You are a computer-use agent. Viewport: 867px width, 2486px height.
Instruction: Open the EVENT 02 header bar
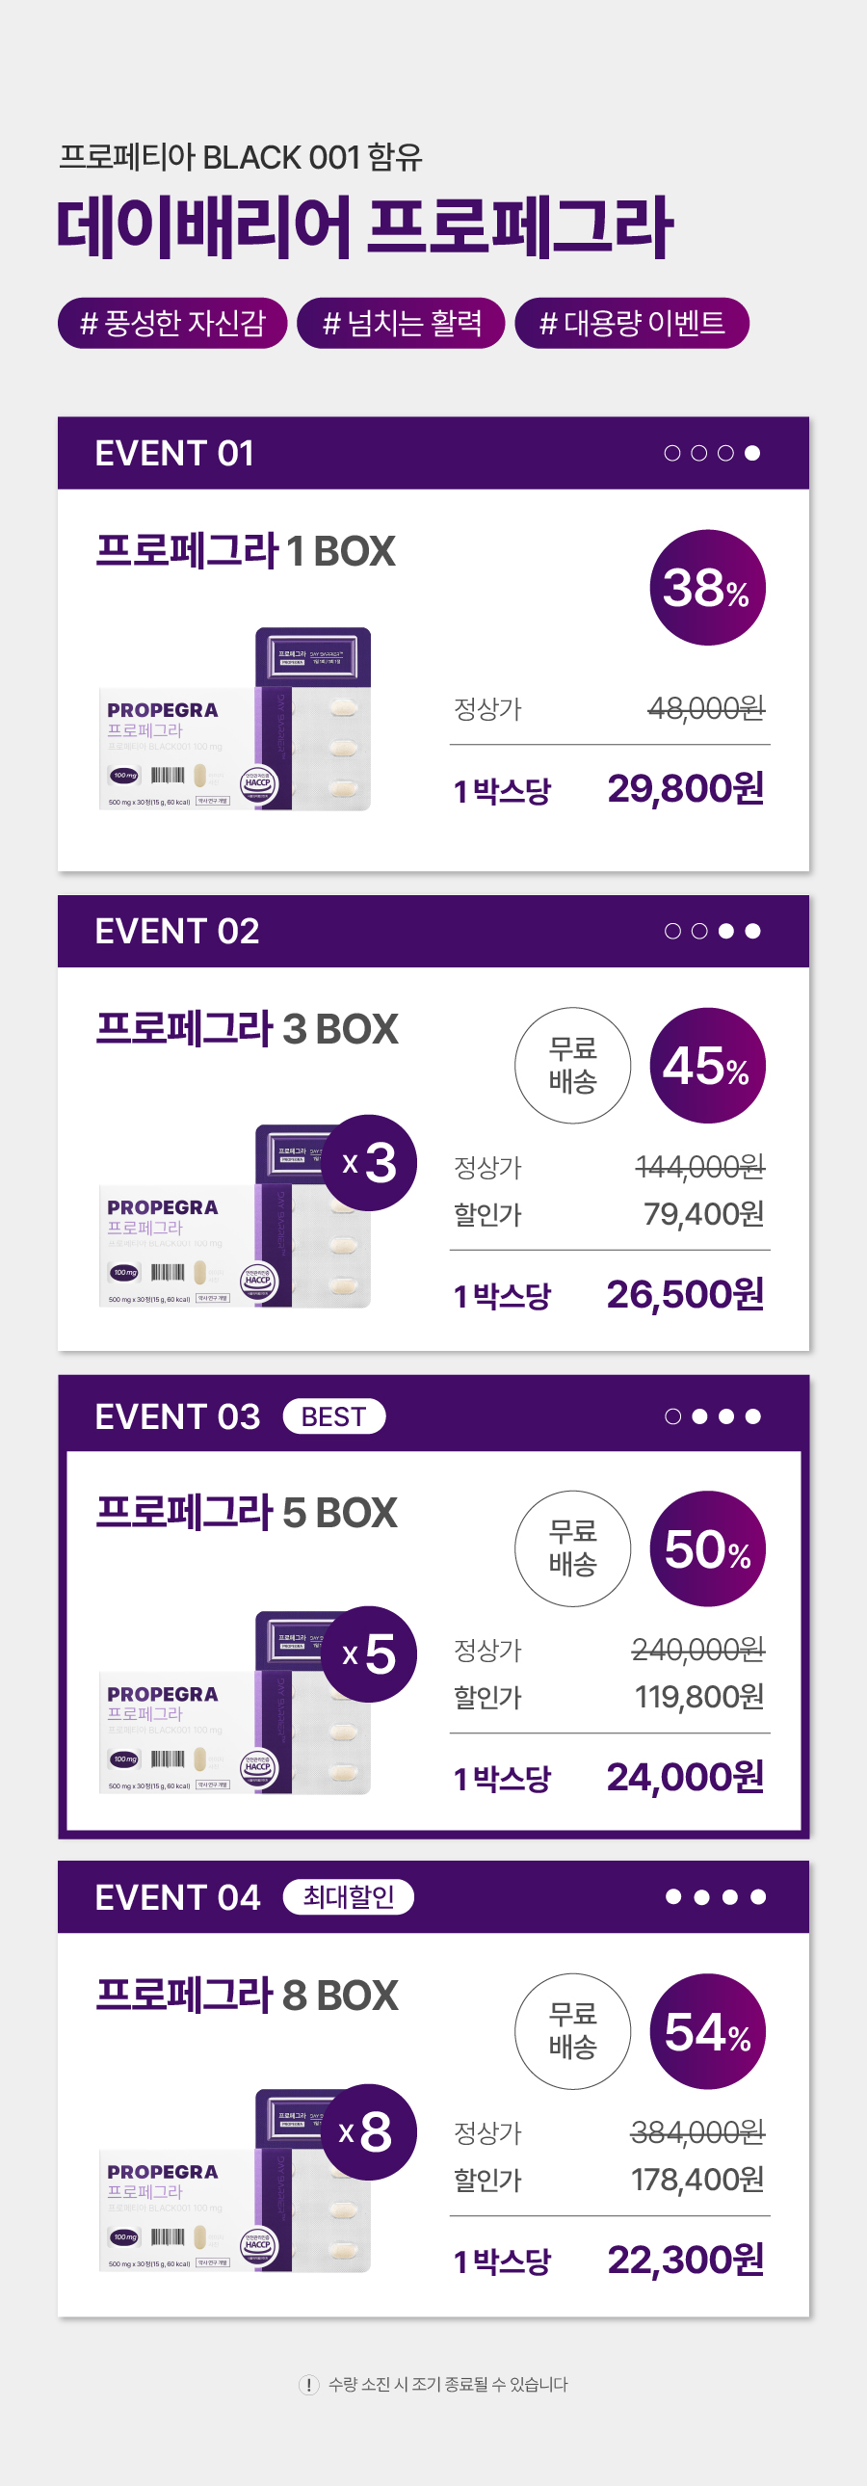[x=433, y=931]
